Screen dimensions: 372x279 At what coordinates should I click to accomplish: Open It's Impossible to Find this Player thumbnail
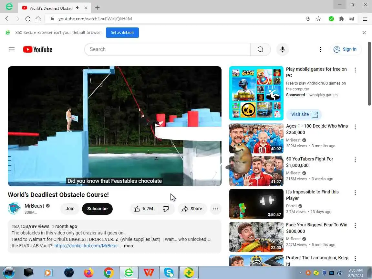(256, 204)
